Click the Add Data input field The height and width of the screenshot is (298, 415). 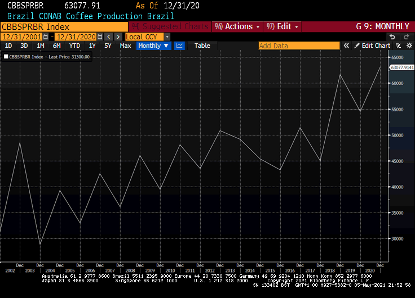click(299, 46)
